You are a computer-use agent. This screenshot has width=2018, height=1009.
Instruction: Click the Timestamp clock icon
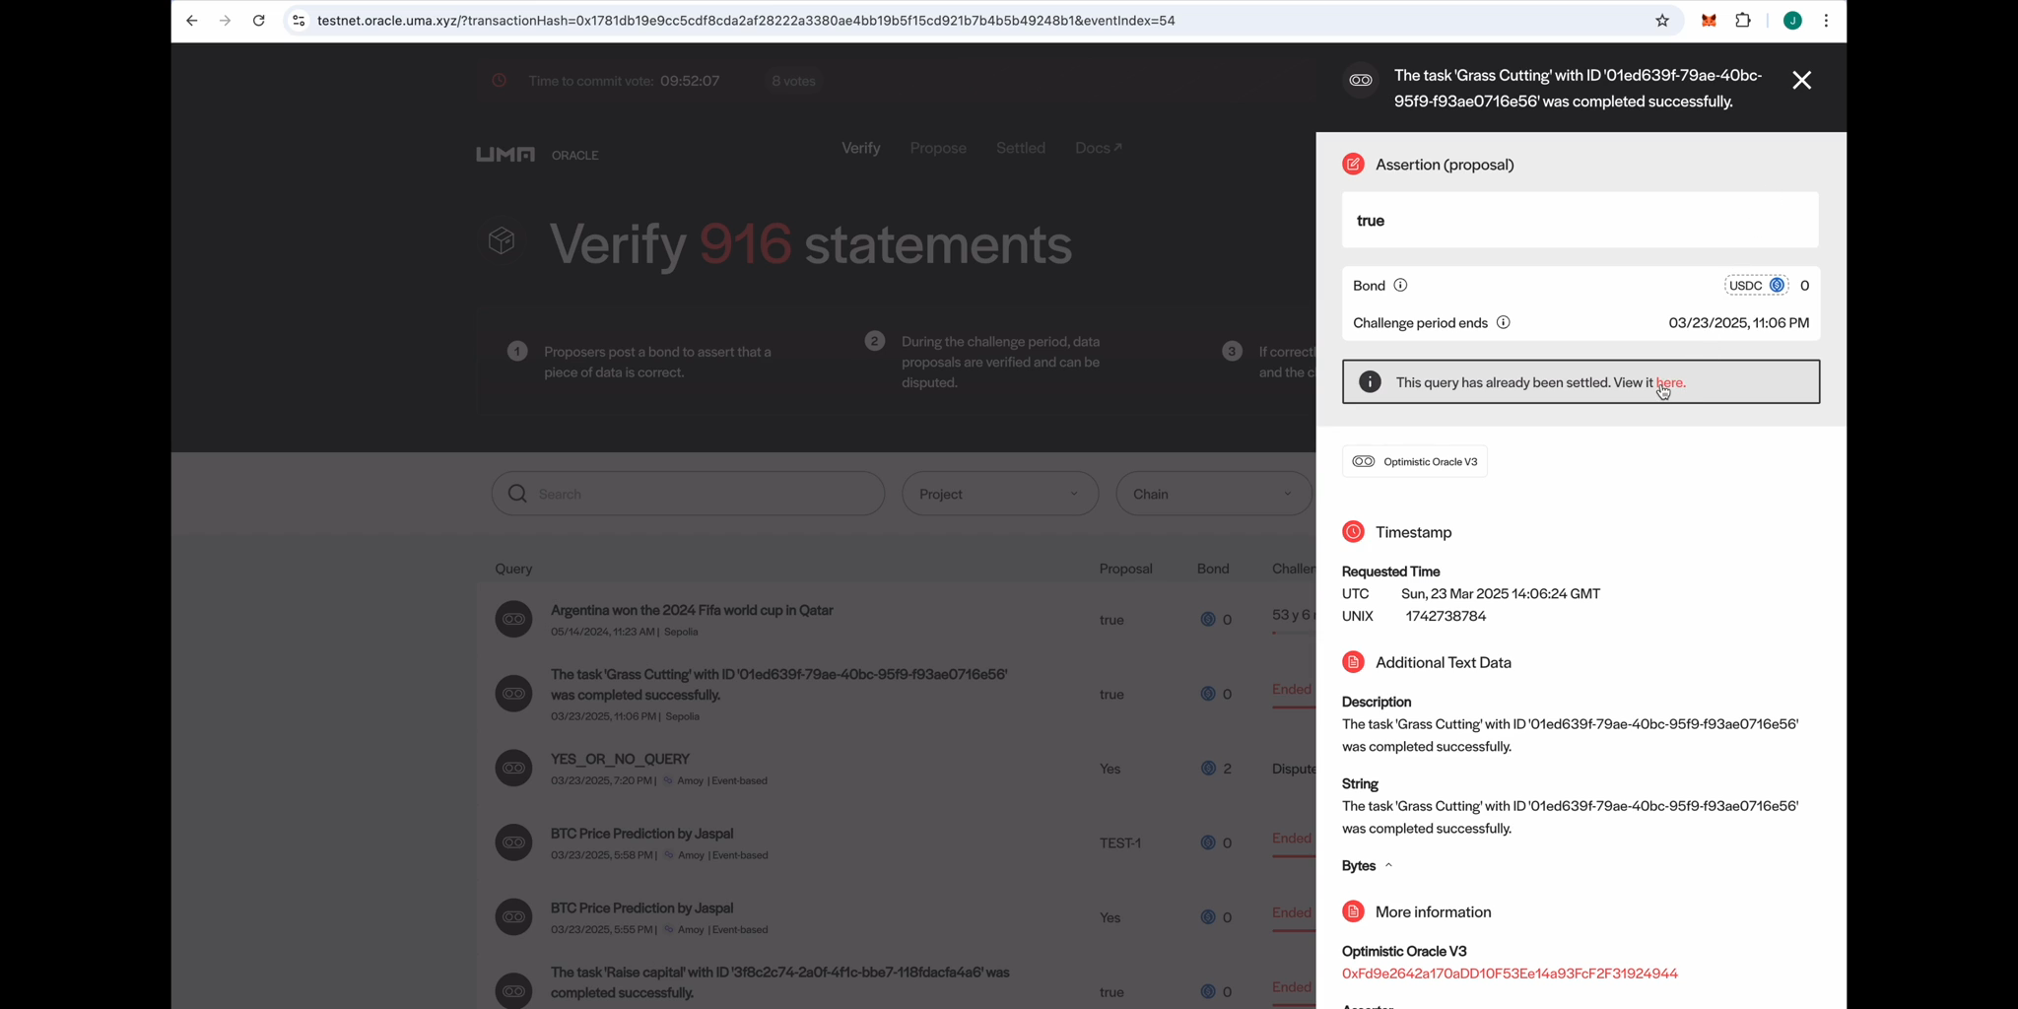(1353, 532)
